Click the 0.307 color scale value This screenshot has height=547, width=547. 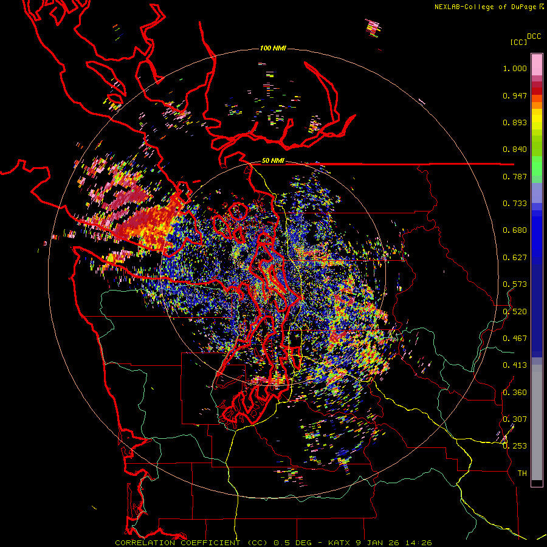[x=515, y=419]
